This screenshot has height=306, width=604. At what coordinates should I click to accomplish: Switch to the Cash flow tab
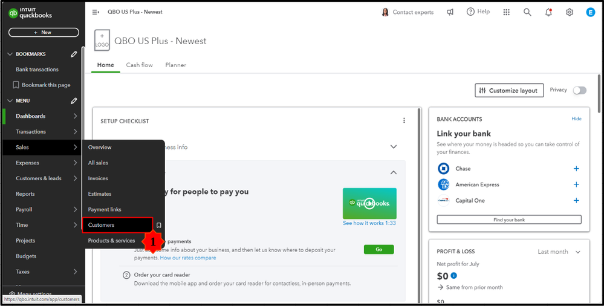(x=140, y=65)
